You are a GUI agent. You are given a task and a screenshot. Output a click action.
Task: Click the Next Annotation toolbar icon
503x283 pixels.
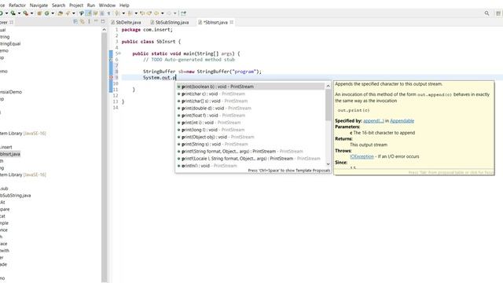click(x=117, y=13)
